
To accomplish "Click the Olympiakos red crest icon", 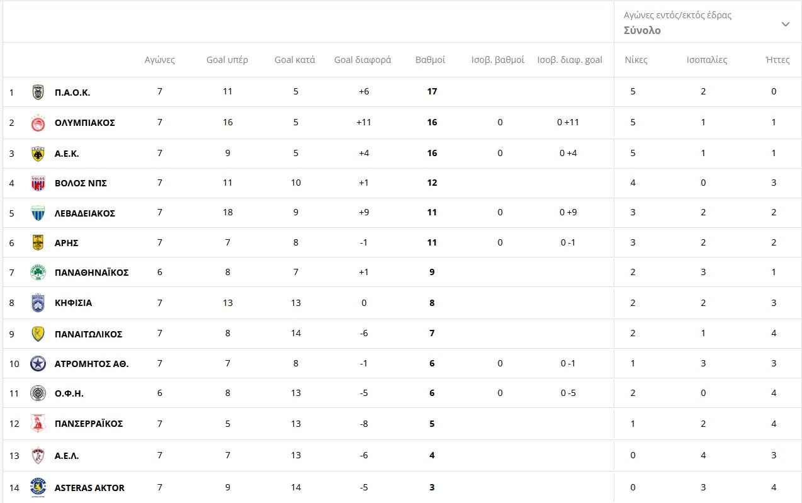I will (38, 123).
